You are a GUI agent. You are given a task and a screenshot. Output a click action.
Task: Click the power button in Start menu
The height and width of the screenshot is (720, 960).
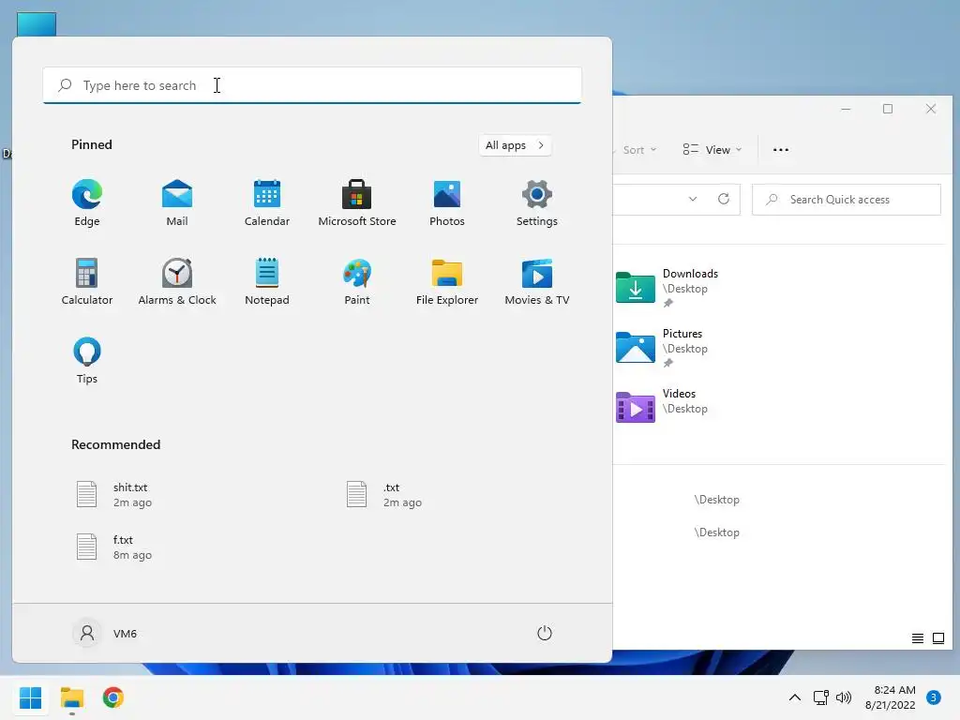[545, 633]
